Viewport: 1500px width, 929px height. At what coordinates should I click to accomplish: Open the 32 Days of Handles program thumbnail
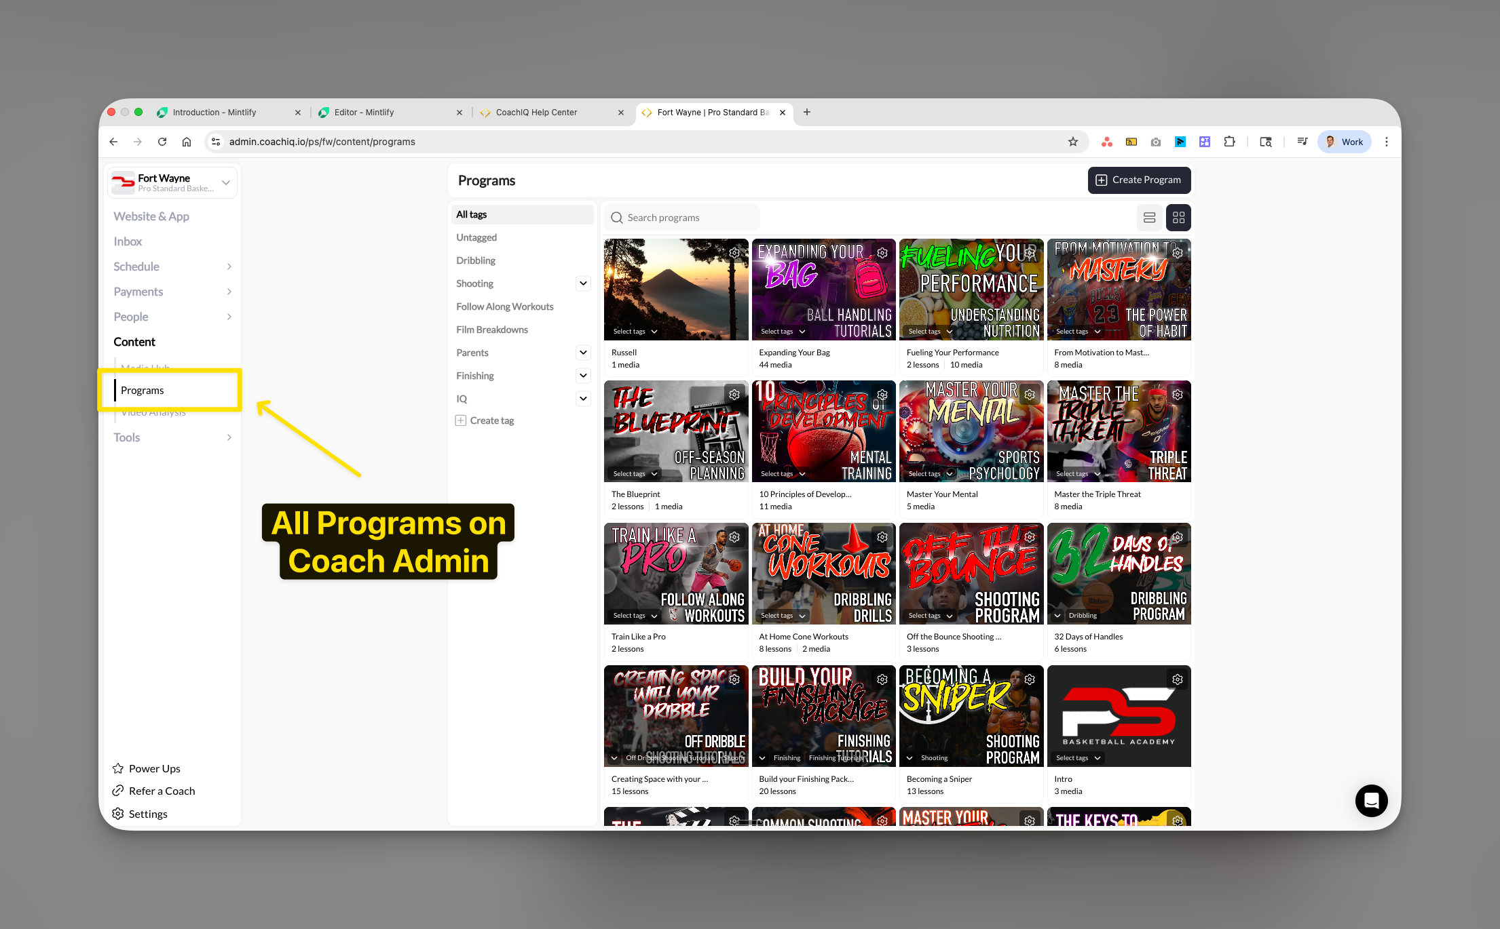pos(1118,574)
